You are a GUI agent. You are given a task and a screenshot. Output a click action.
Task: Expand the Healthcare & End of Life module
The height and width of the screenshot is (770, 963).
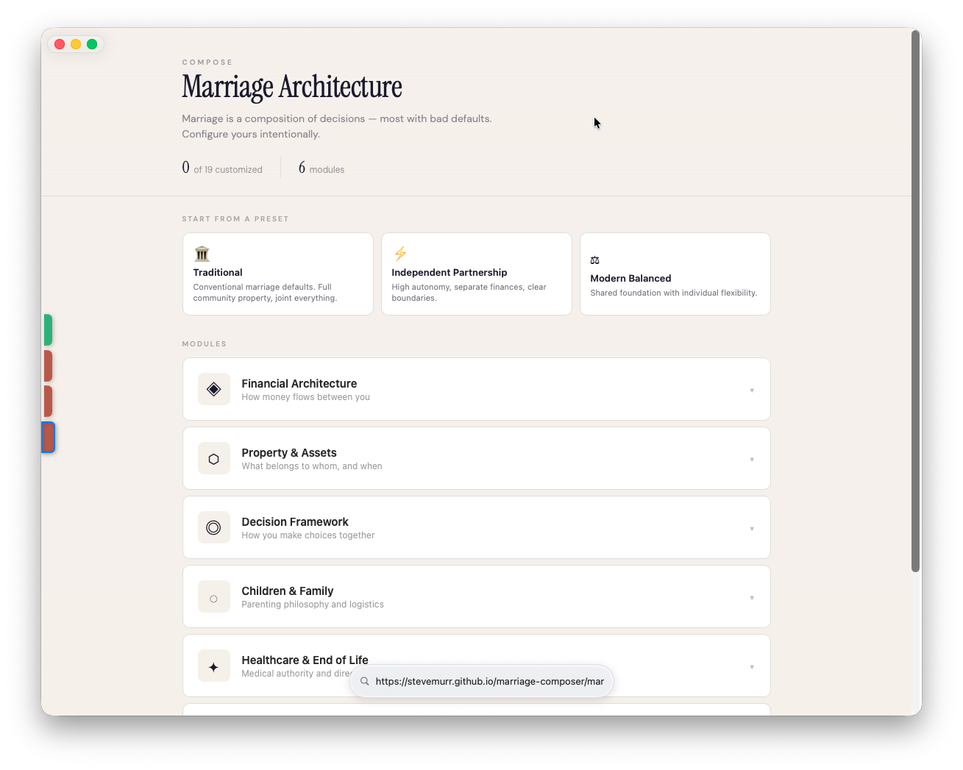click(x=752, y=666)
